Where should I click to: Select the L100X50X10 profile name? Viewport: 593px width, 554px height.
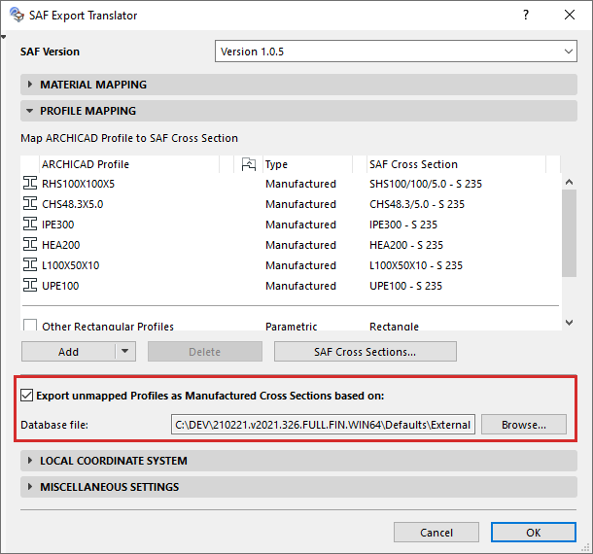[71, 265]
